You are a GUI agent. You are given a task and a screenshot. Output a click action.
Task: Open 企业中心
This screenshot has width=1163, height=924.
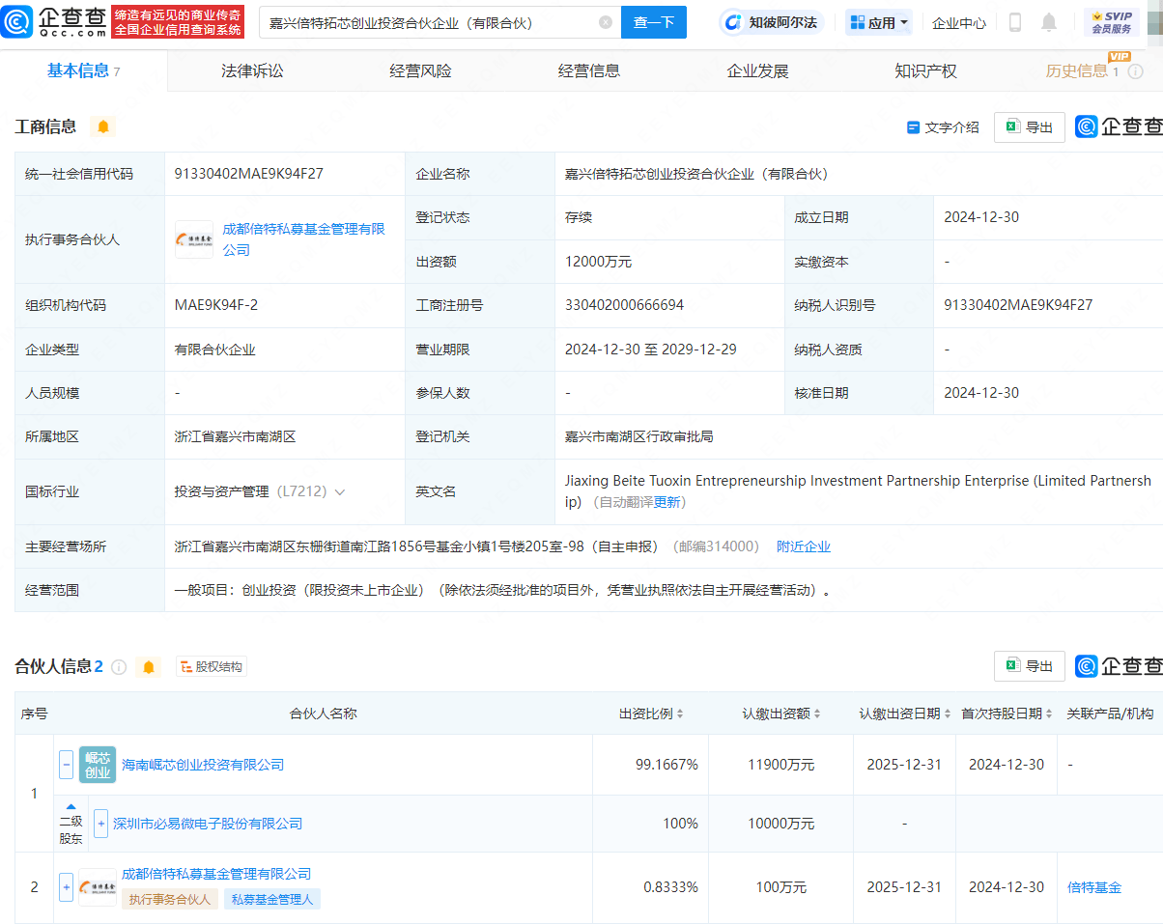tap(958, 22)
